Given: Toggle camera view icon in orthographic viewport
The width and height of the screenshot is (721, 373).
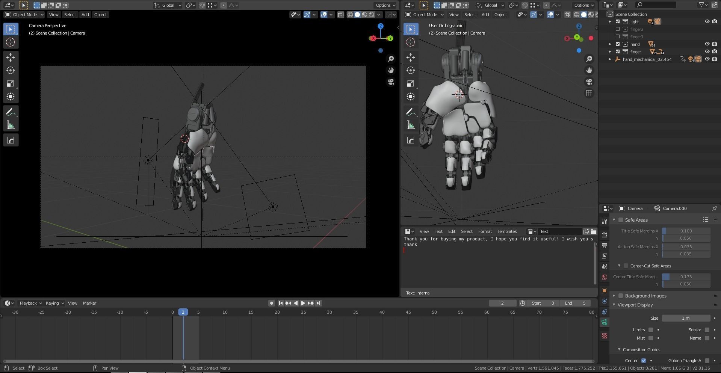Looking at the screenshot, I should click(x=589, y=82).
